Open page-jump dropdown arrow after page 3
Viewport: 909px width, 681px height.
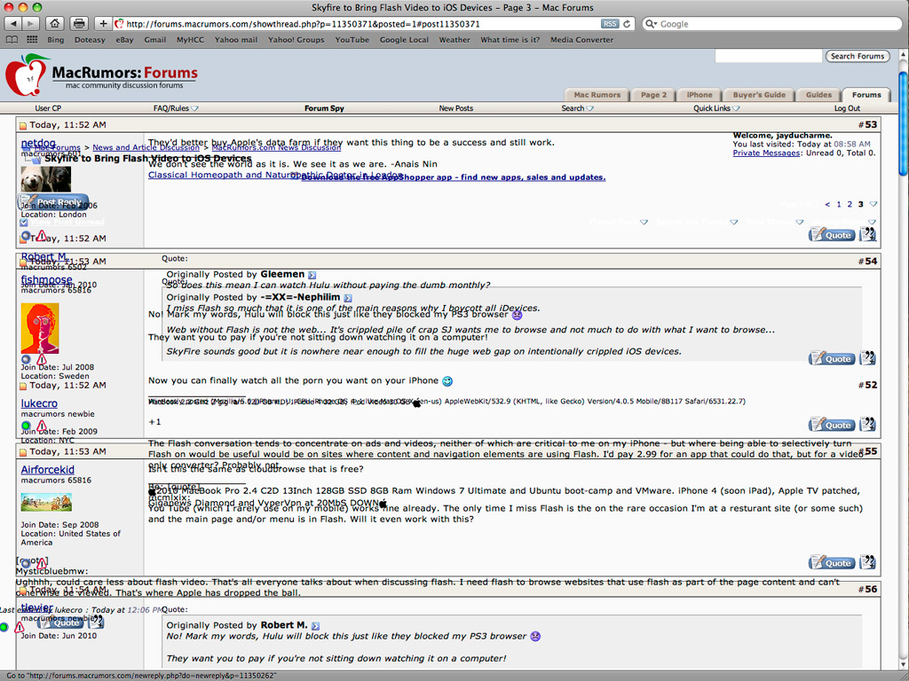tap(873, 205)
